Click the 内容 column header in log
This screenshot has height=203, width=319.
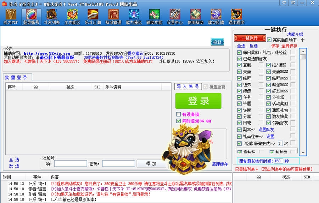(140, 177)
